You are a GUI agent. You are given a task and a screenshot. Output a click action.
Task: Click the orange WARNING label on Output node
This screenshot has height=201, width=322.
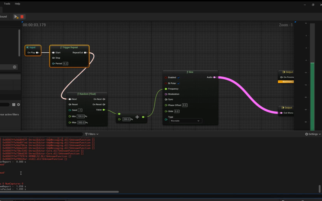point(286,82)
